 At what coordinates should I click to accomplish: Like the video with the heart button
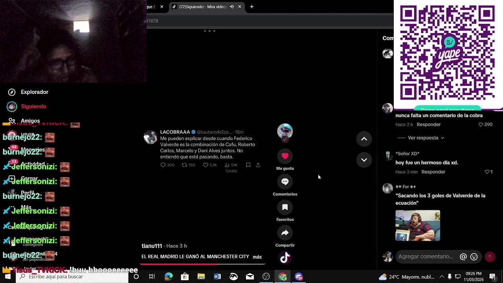click(x=285, y=156)
